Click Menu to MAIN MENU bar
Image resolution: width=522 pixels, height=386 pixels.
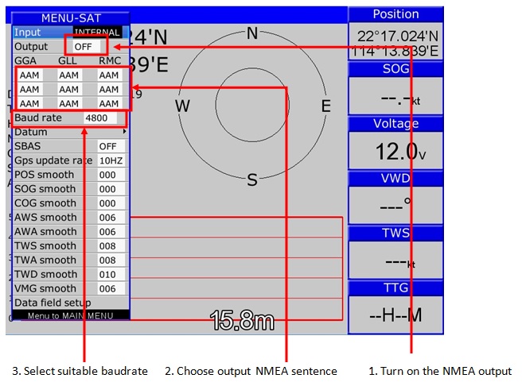[x=70, y=315]
